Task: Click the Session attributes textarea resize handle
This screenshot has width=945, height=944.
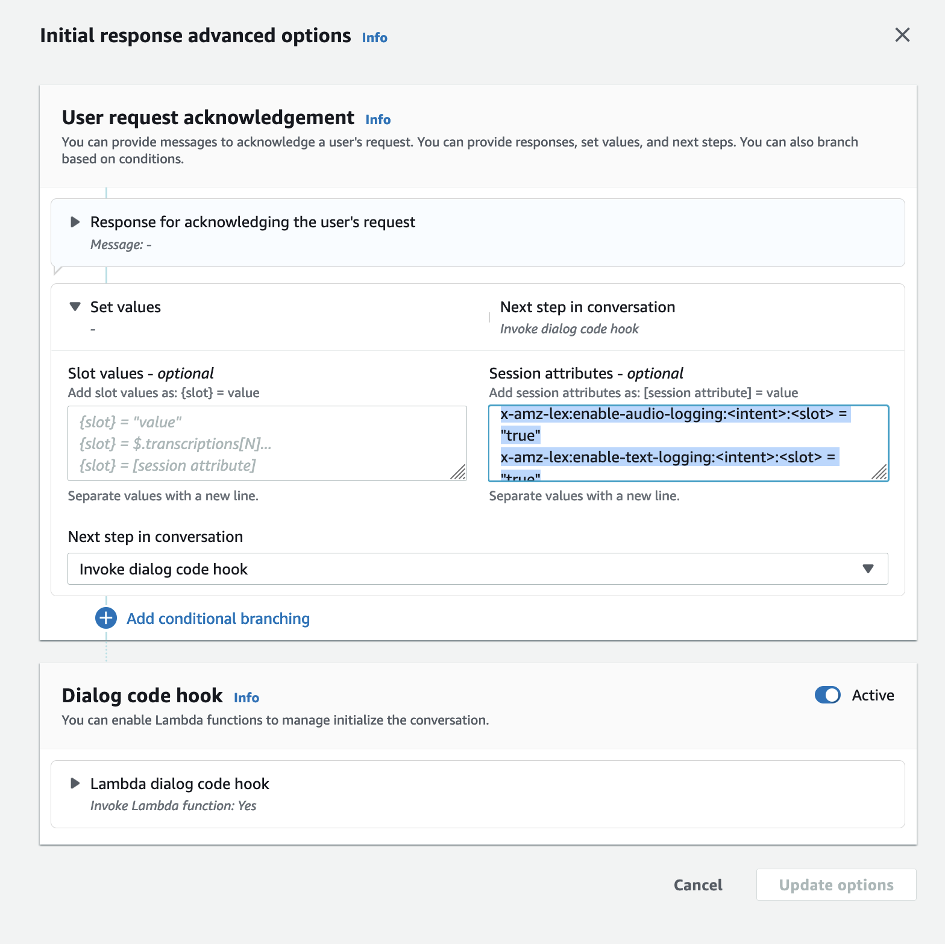Action: tap(880, 473)
